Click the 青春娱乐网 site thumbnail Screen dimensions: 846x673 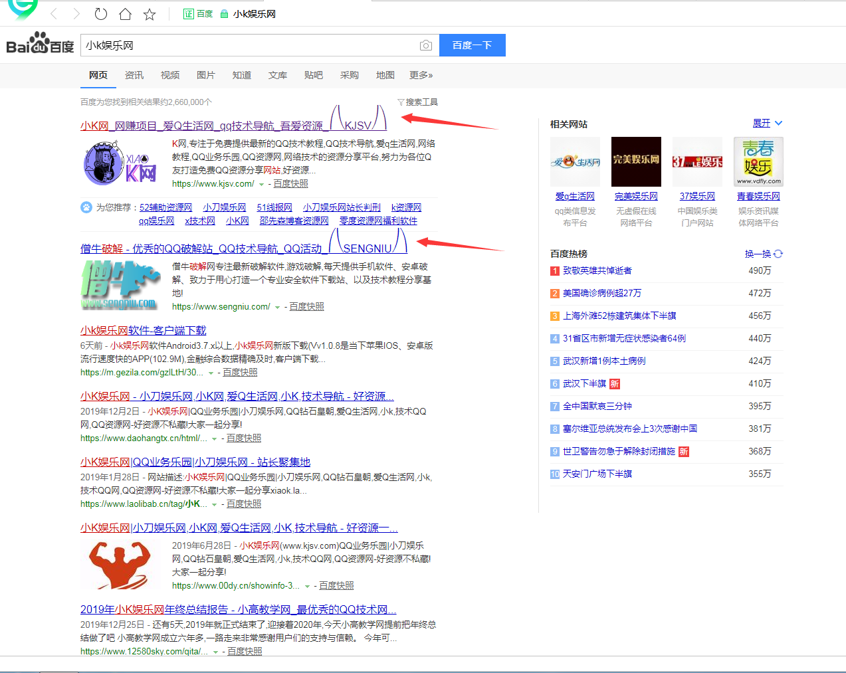click(758, 161)
